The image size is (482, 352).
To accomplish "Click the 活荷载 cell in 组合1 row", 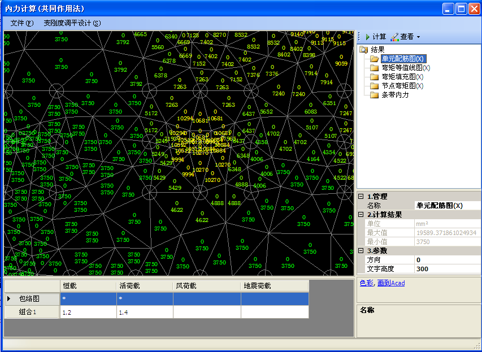I will [144, 312].
